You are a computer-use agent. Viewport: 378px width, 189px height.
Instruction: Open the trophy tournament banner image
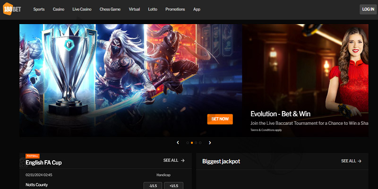click(131, 80)
